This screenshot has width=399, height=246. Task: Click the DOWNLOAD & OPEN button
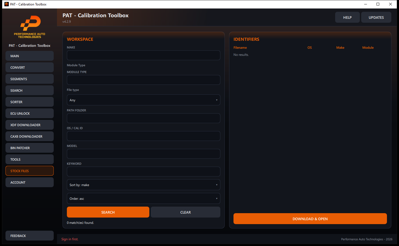310,219
